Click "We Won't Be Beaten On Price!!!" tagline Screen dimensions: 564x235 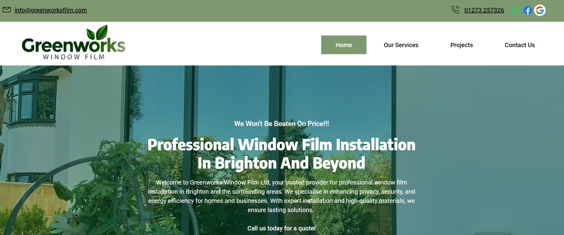[281, 124]
